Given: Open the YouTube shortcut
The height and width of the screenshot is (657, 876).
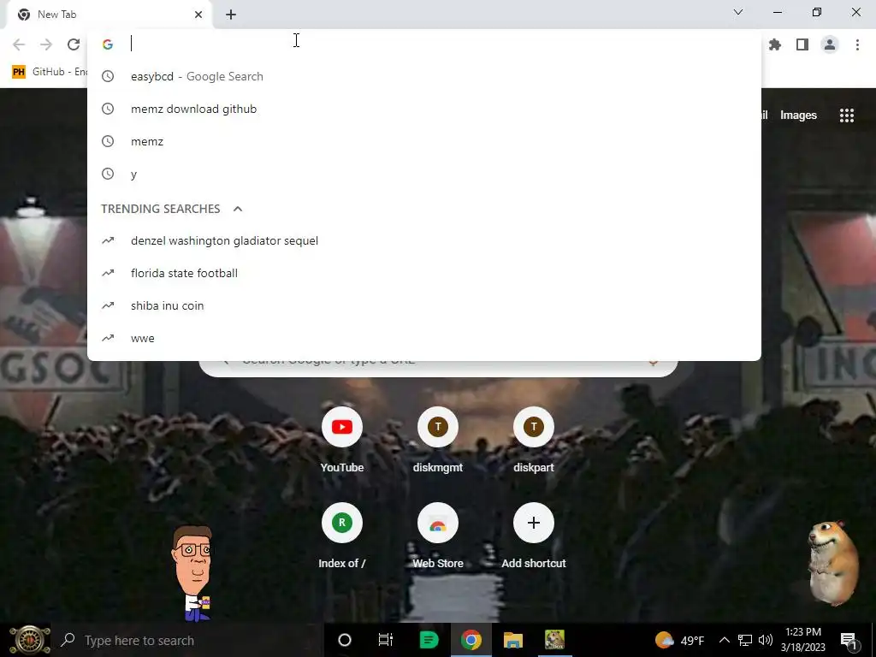Looking at the screenshot, I should point(342,441).
